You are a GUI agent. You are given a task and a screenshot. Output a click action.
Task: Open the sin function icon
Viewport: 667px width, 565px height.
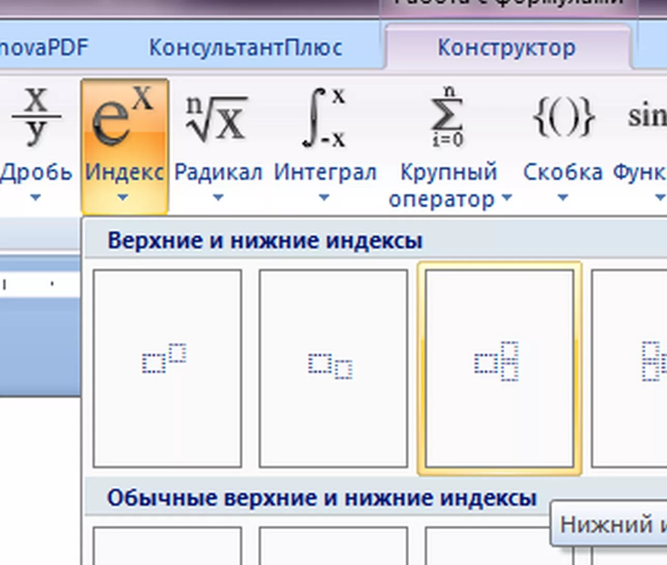pyautogui.click(x=647, y=115)
